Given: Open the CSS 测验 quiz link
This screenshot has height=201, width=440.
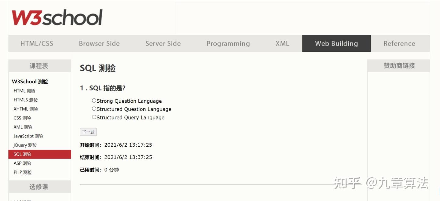Looking at the screenshot, I should (22, 118).
